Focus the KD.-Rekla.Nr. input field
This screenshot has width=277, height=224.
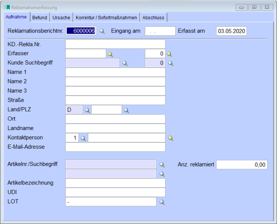115,44
